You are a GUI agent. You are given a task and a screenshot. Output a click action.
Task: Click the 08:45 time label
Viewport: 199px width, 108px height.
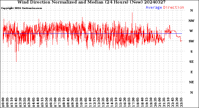point(68,102)
